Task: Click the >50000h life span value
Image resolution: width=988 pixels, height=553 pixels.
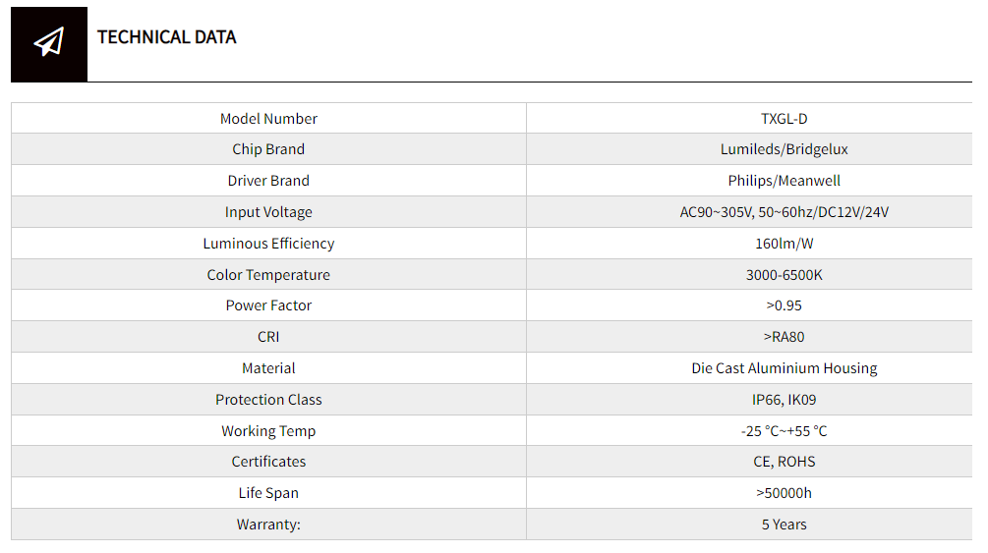Action: tap(784, 493)
